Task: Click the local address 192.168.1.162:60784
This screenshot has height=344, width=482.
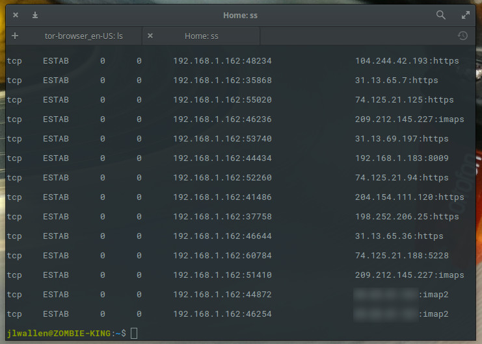Action: click(x=222, y=256)
